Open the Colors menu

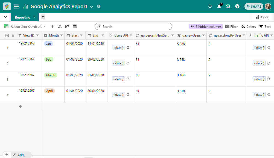coord(249,26)
